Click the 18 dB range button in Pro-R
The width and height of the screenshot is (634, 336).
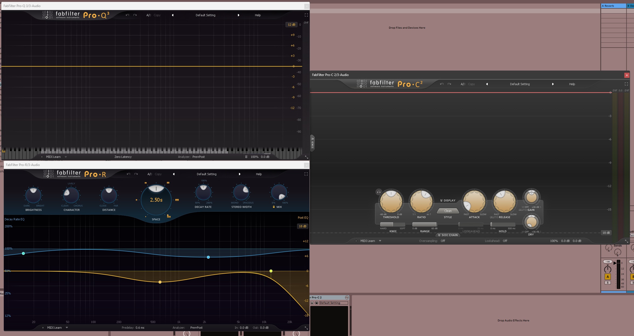(302, 226)
